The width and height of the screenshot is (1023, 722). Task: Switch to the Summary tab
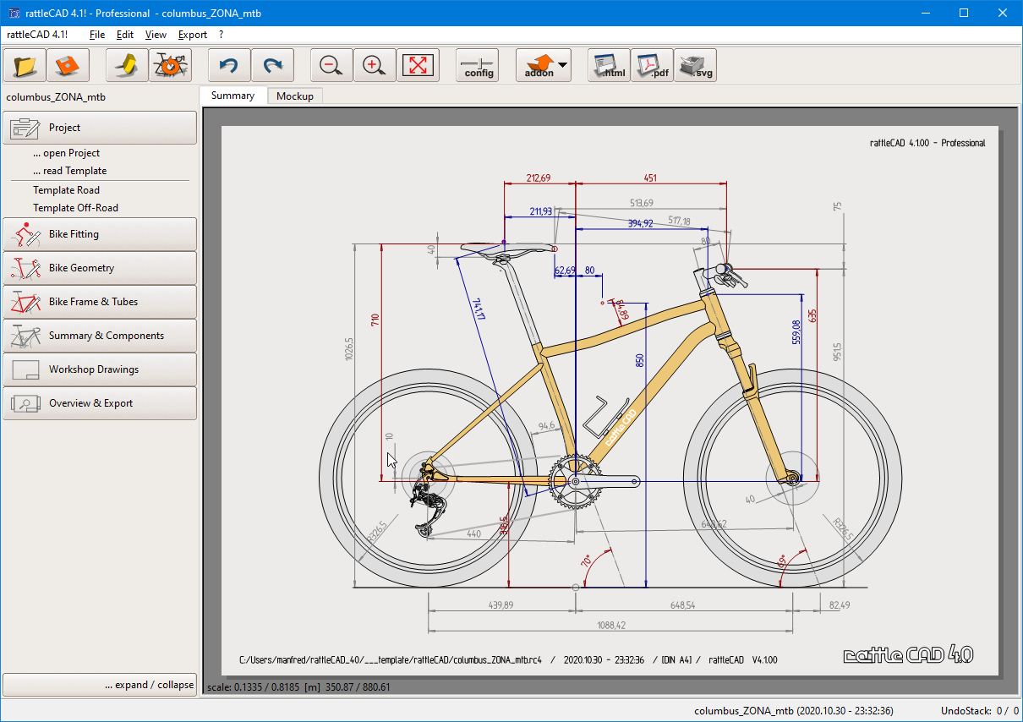[x=232, y=96]
